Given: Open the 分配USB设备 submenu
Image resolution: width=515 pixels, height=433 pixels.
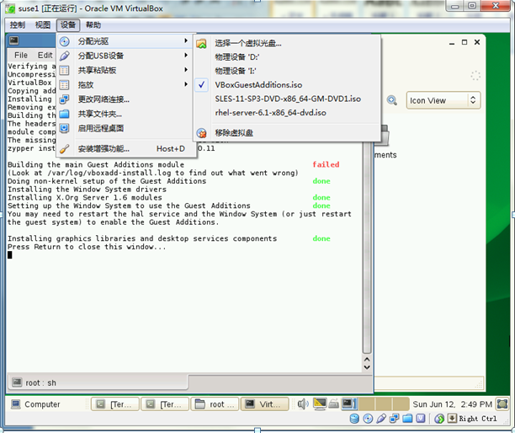Looking at the screenshot, I should [126, 56].
